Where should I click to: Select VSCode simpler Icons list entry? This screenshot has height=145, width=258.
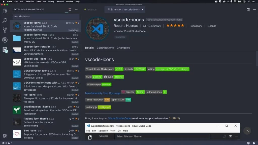coord(45,86)
